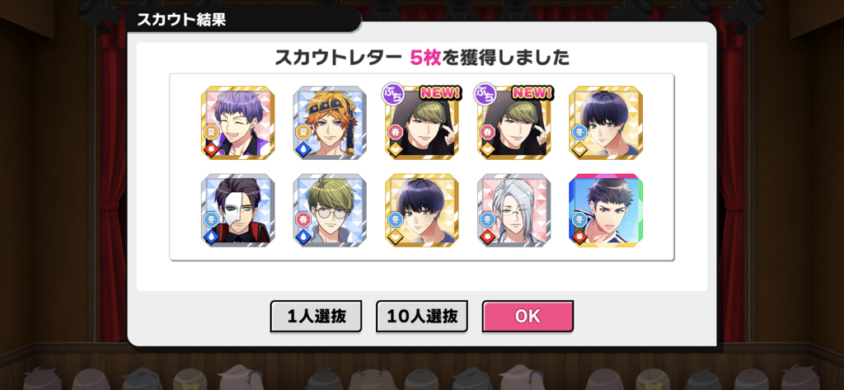Scout ten with 10人選抜 button

(x=422, y=316)
